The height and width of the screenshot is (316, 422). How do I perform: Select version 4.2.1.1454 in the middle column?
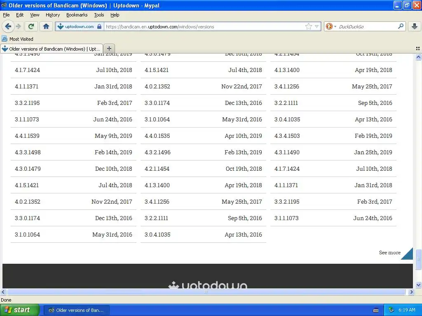point(203,168)
